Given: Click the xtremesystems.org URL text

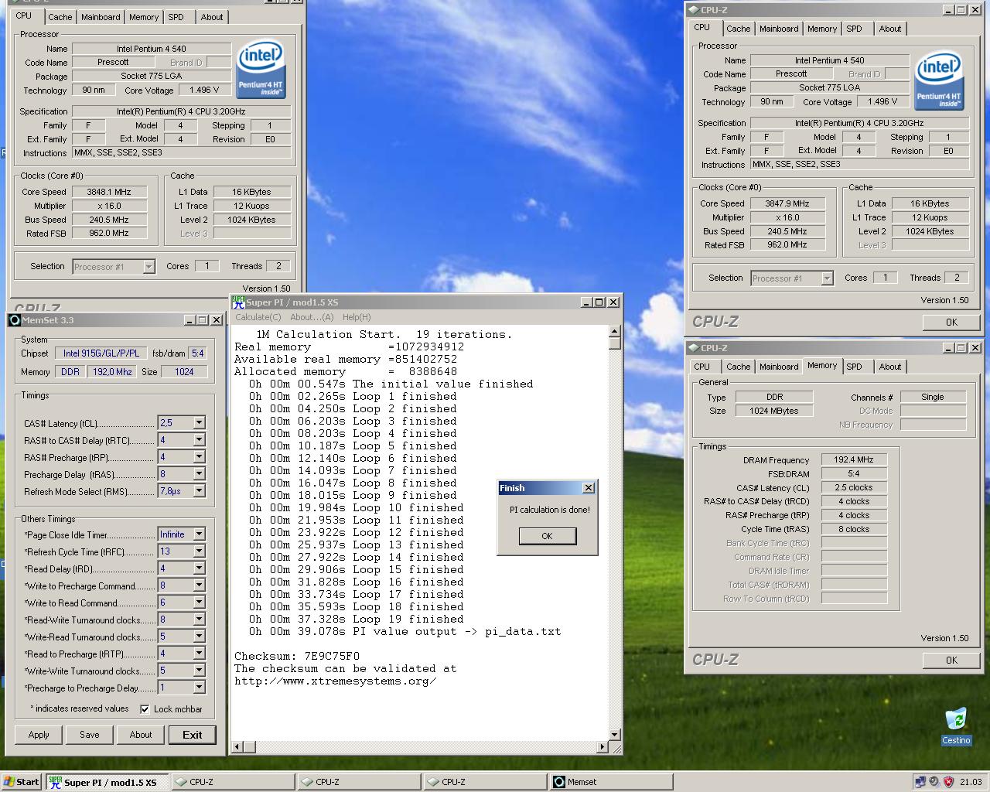Looking at the screenshot, I should pyautogui.click(x=336, y=681).
